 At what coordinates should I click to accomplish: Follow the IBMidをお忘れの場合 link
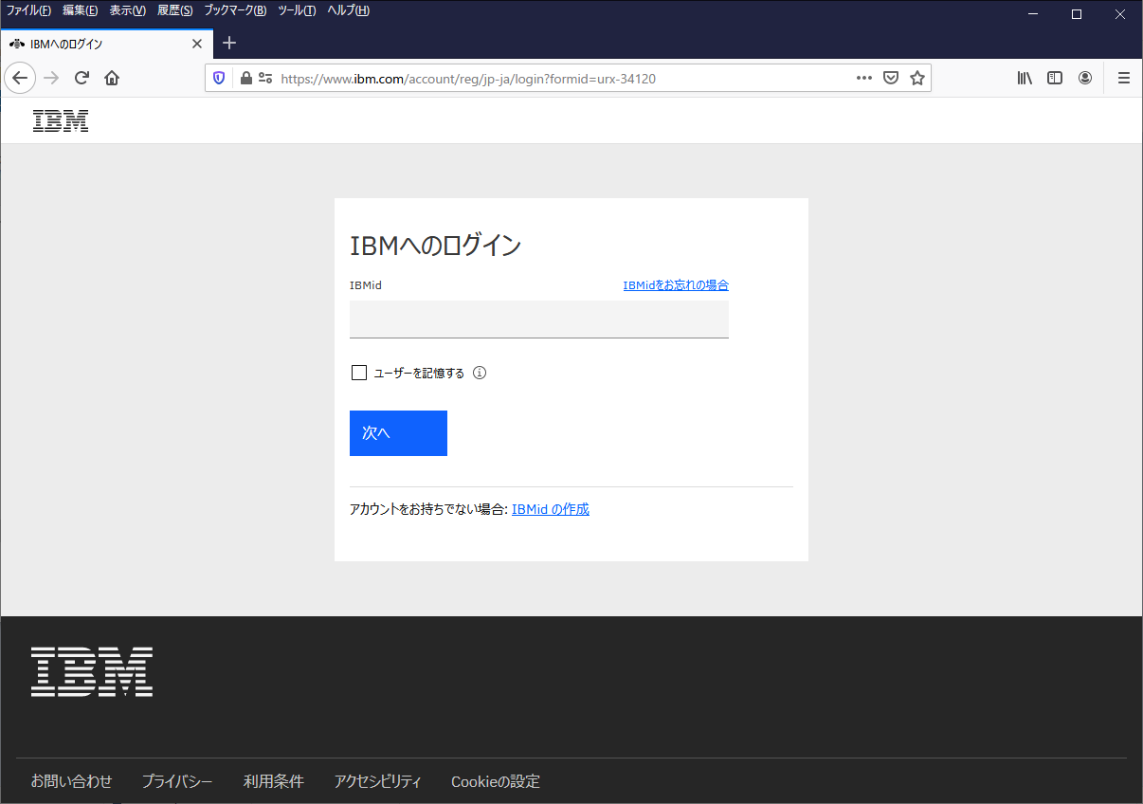(x=676, y=285)
